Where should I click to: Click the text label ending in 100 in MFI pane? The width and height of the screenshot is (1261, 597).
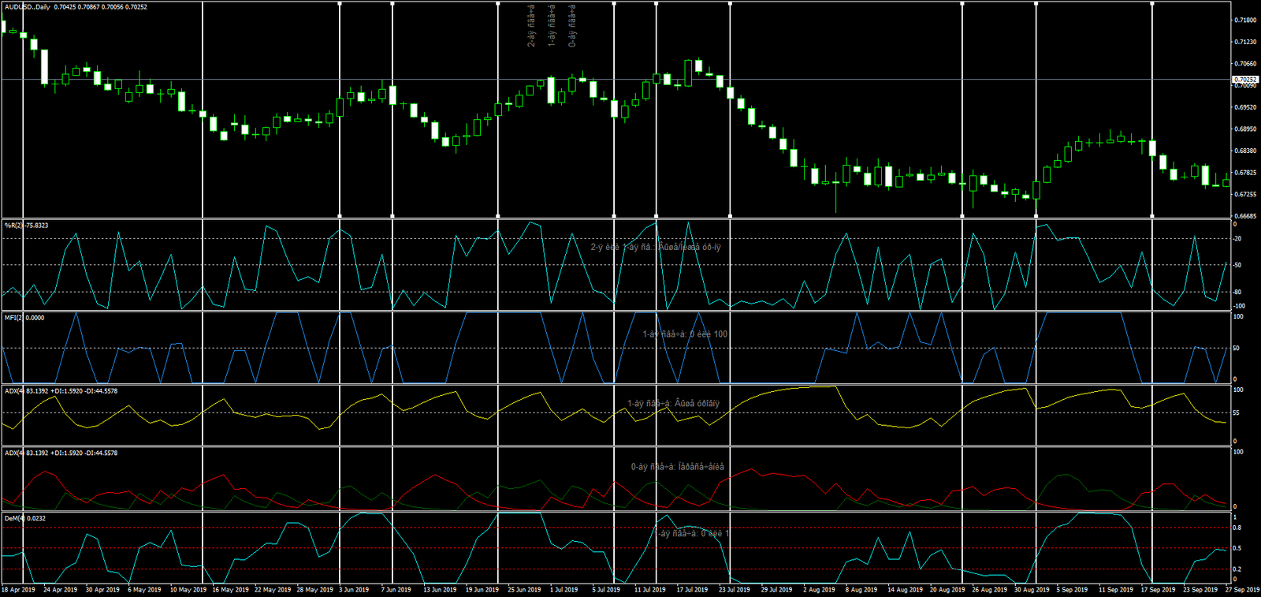(x=685, y=334)
